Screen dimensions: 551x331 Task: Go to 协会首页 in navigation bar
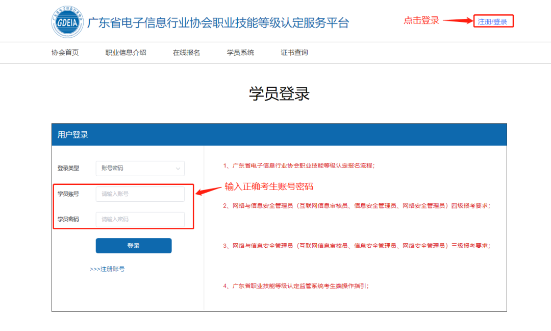click(65, 53)
